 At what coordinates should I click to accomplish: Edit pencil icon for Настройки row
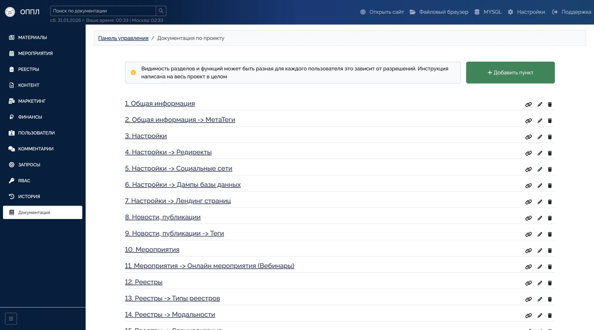click(540, 137)
